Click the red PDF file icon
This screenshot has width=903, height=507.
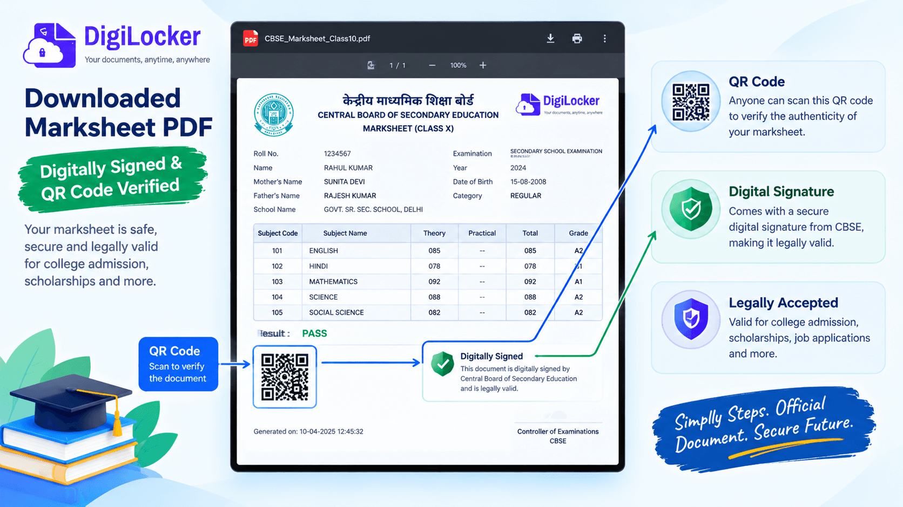pyautogui.click(x=250, y=38)
